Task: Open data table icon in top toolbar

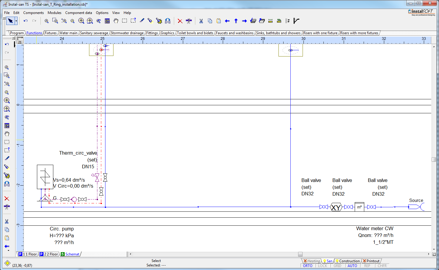Action: click(107, 21)
